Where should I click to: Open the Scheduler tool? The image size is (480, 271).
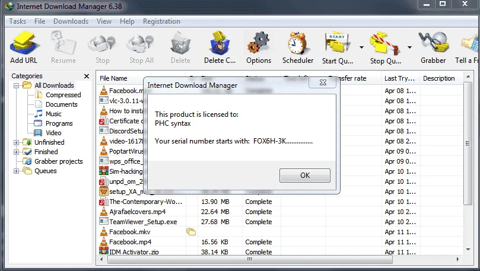click(x=298, y=43)
